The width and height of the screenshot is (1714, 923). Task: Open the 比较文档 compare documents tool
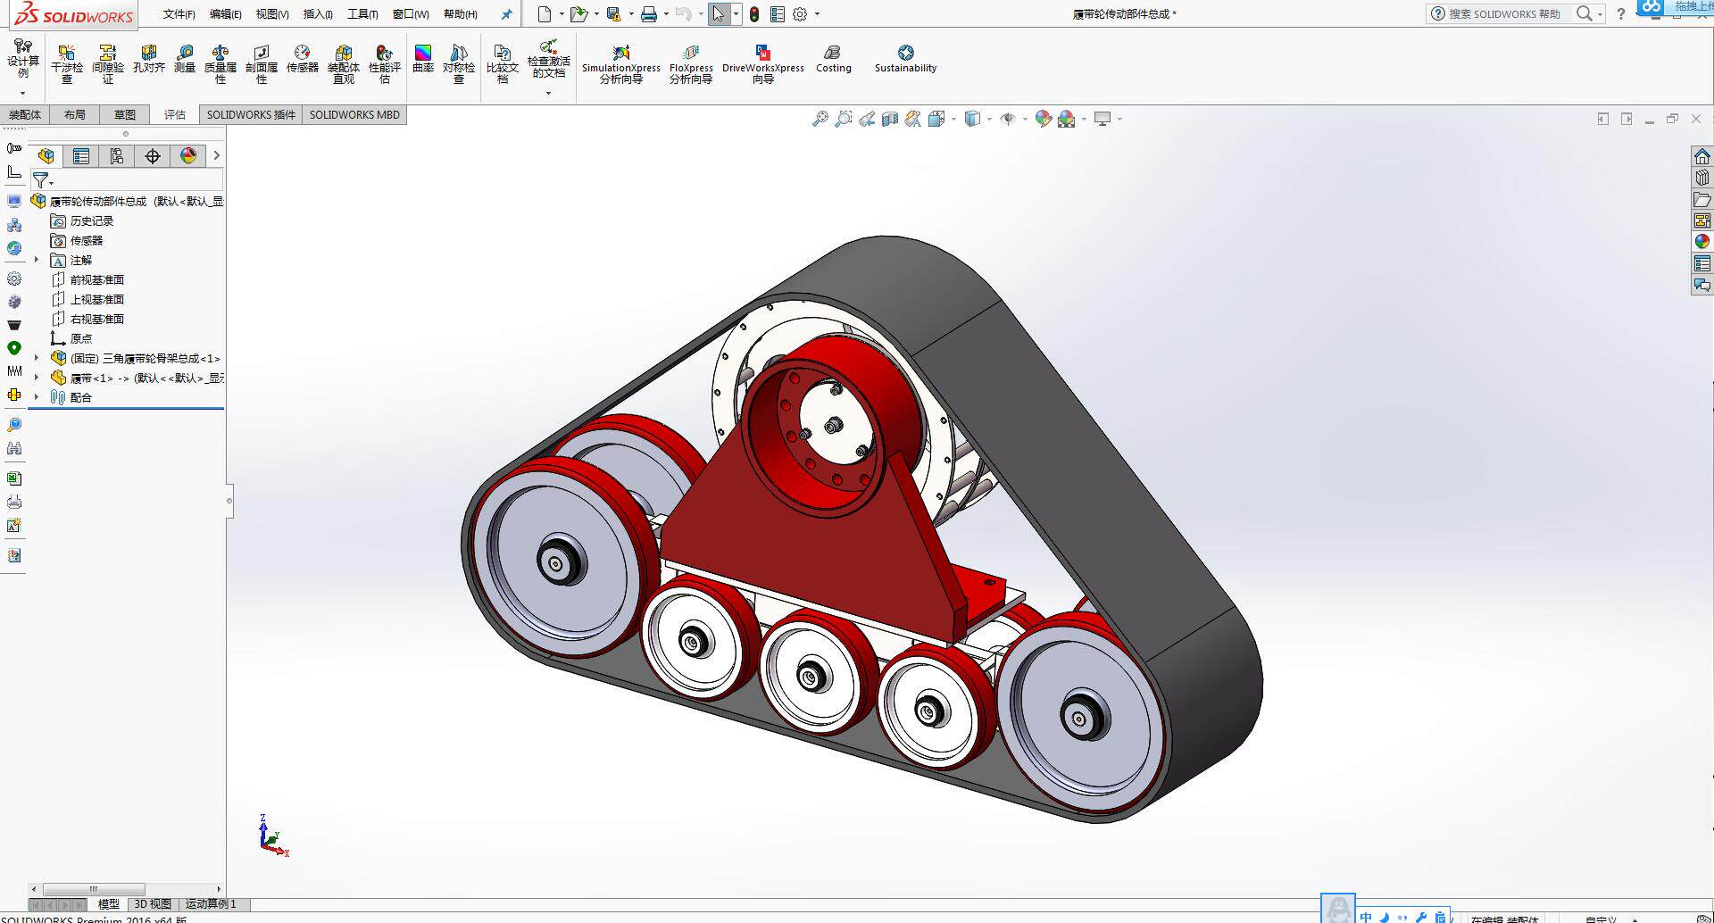tap(503, 63)
